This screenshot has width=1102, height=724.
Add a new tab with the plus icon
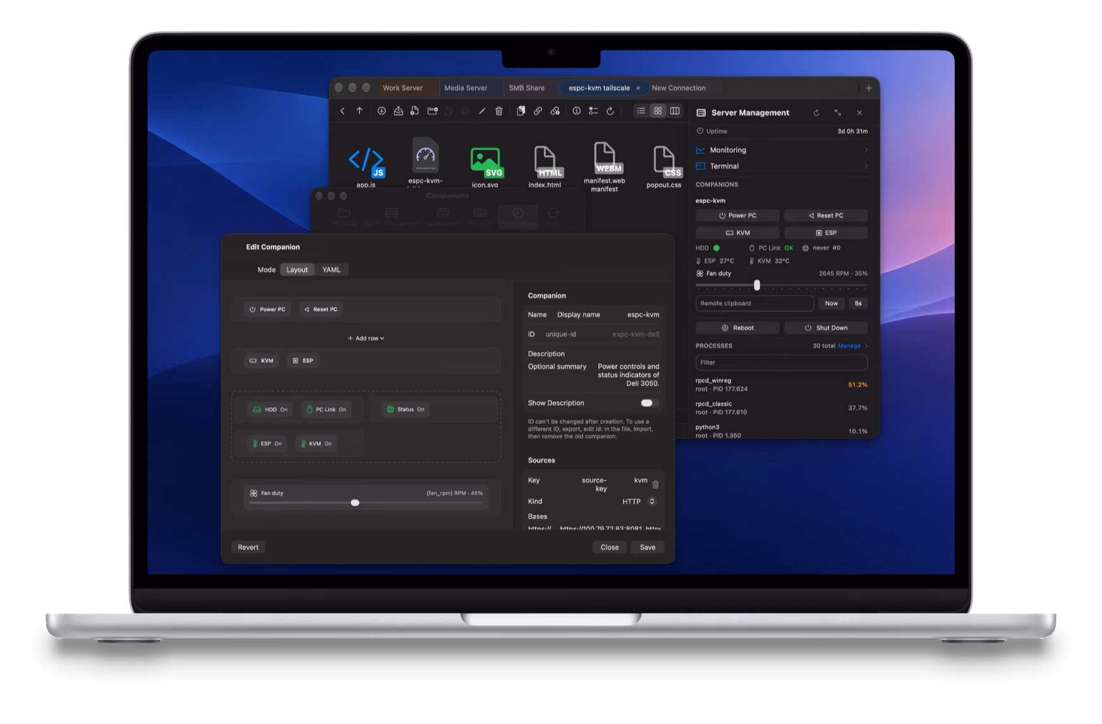tap(869, 88)
